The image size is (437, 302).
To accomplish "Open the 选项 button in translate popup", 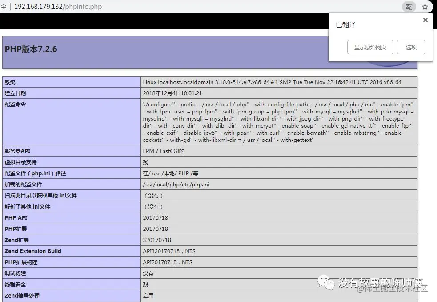I will click(411, 47).
